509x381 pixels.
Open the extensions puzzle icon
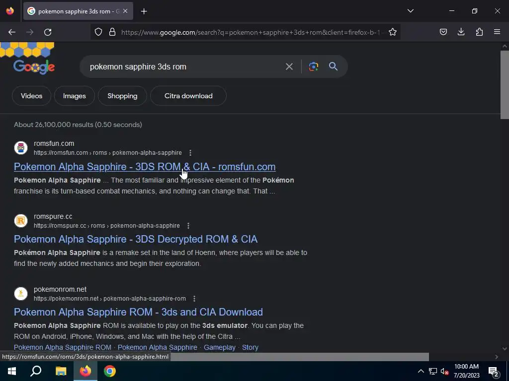pos(479,32)
